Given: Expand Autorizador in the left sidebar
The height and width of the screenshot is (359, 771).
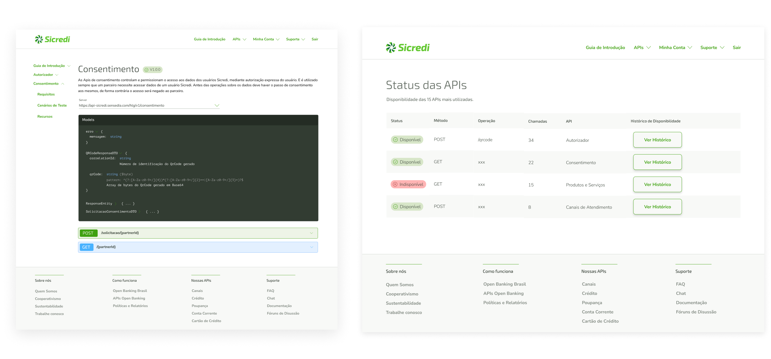Looking at the screenshot, I should (x=46, y=75).
